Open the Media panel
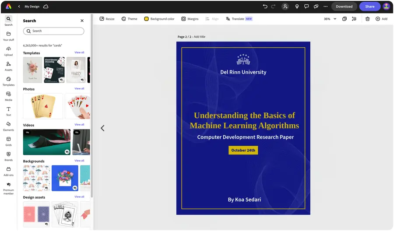Viewport: 394px width, 231px height. [x=9, y=96]
